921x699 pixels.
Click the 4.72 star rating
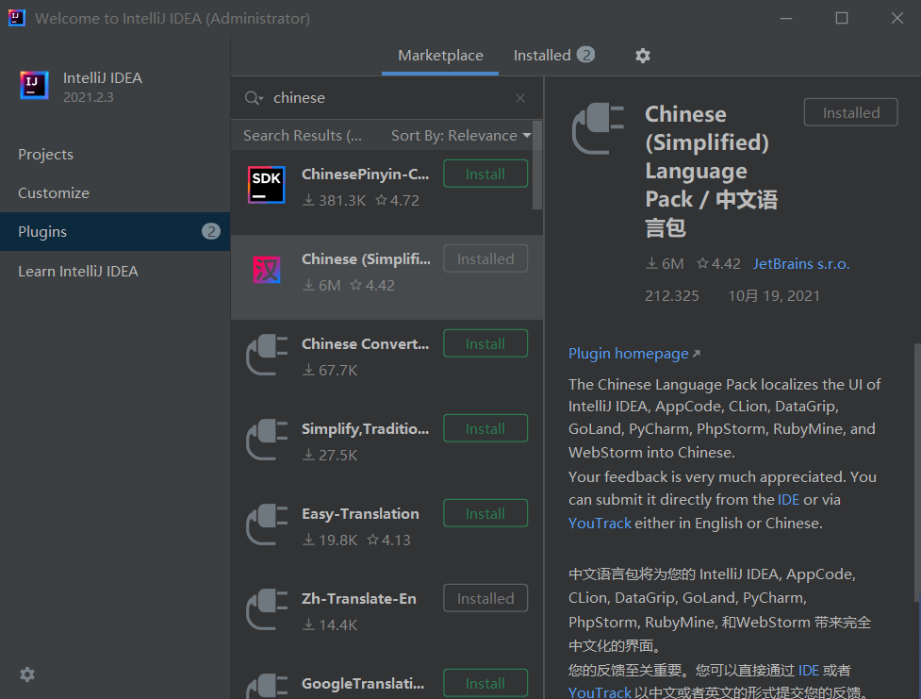pyautogui.click(x=398, y=201)
